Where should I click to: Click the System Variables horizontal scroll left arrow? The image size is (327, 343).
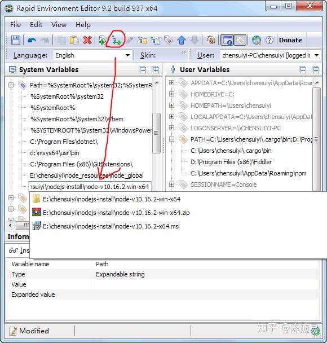(x=10, y=225)
